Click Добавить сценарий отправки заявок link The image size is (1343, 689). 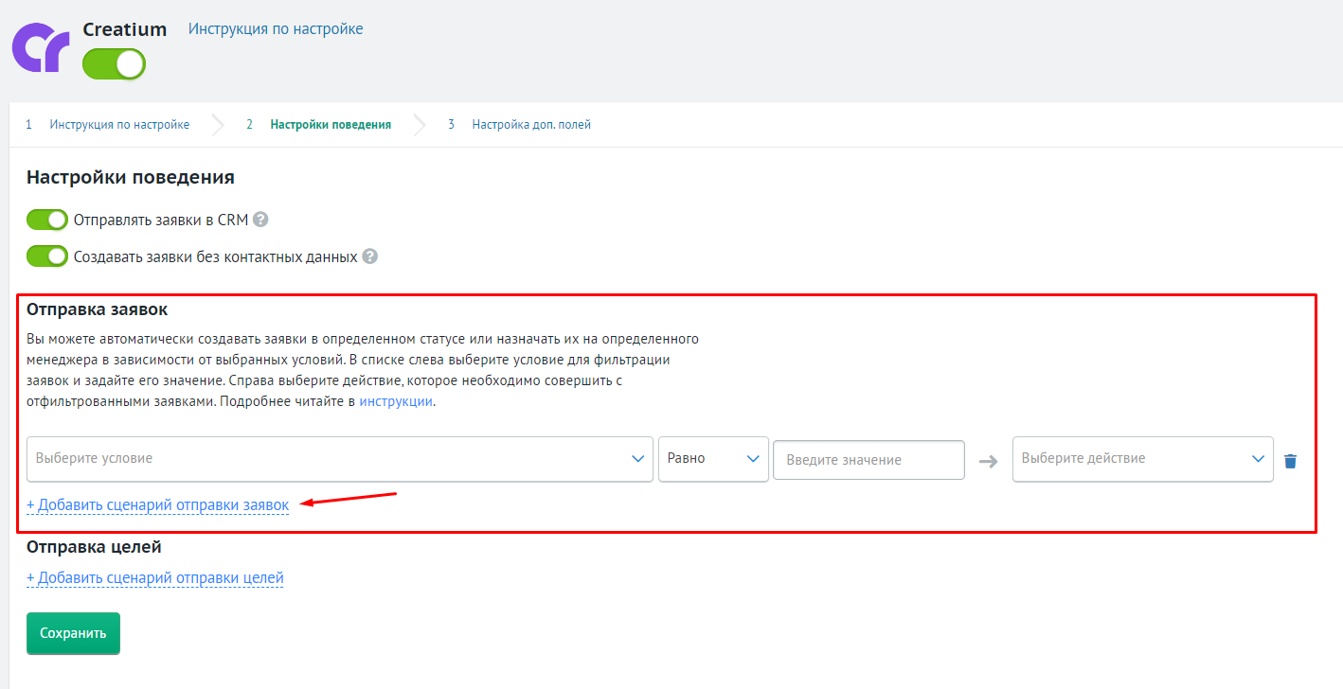(158, 505)
